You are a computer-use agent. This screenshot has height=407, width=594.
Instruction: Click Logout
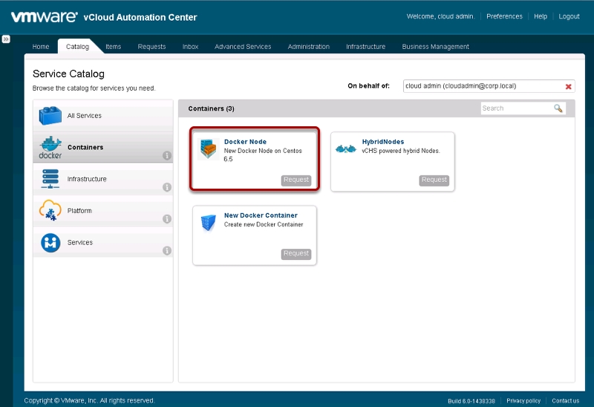tap(569, 16)
